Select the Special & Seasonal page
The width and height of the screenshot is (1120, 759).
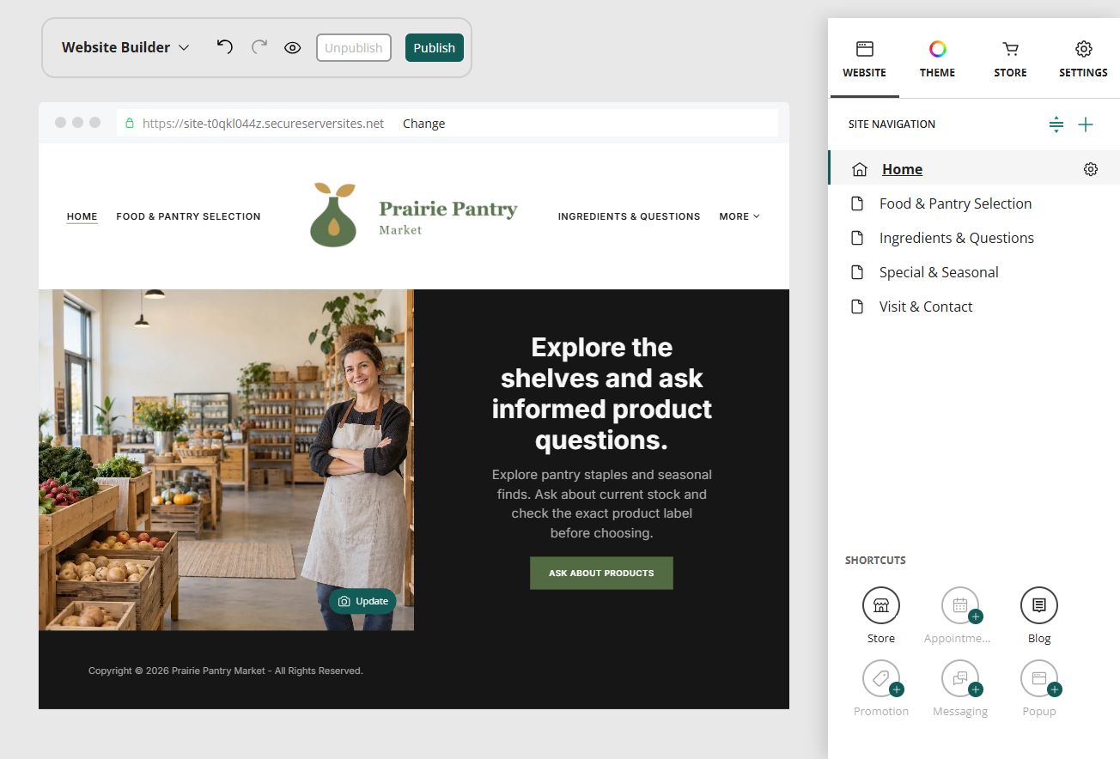coord(974,272)
